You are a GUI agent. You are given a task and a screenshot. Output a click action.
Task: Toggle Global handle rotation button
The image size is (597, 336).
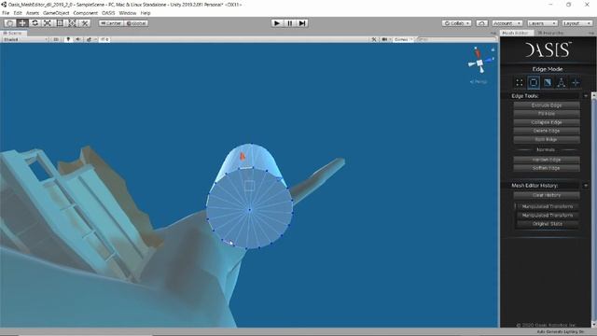pyautogui.click(x=136, y=23)
